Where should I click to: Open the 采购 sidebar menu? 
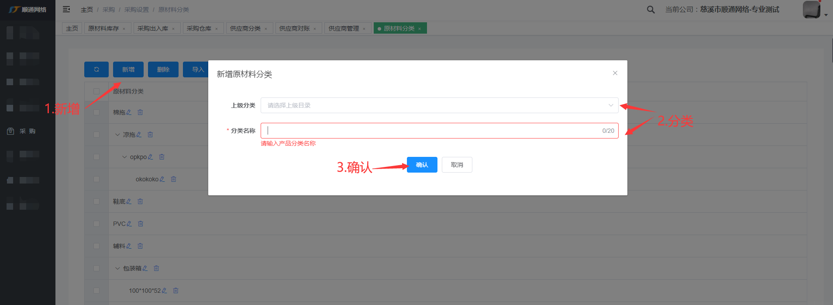point(27,131)
